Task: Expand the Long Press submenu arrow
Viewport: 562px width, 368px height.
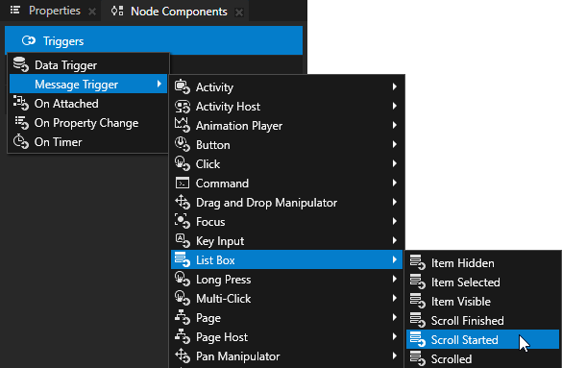Action: point(395,279)
